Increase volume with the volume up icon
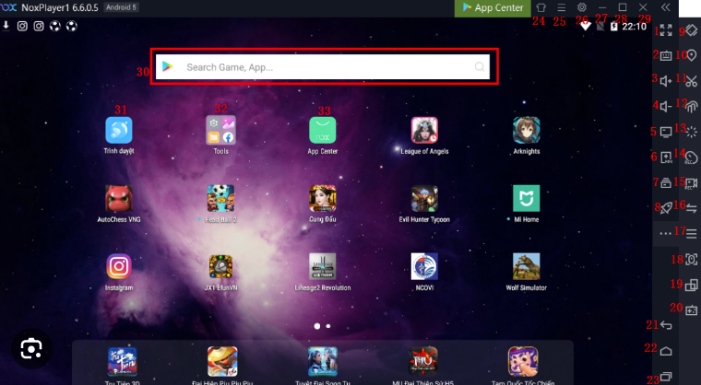Image resolution: width=701 pixels, height=385 pixels. pos(664,81)
